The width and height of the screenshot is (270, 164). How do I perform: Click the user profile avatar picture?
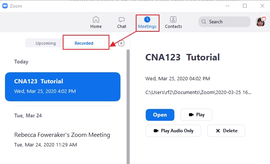260,22
